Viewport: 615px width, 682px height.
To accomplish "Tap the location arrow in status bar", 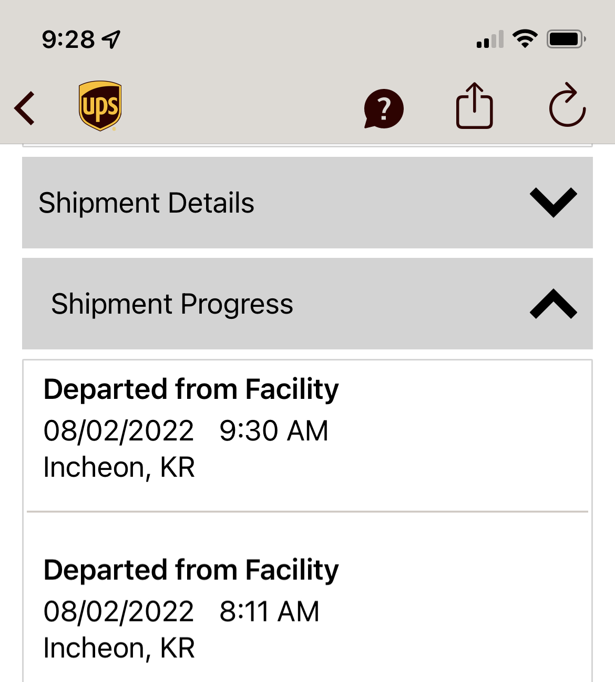I will click(x=111, y=39).
